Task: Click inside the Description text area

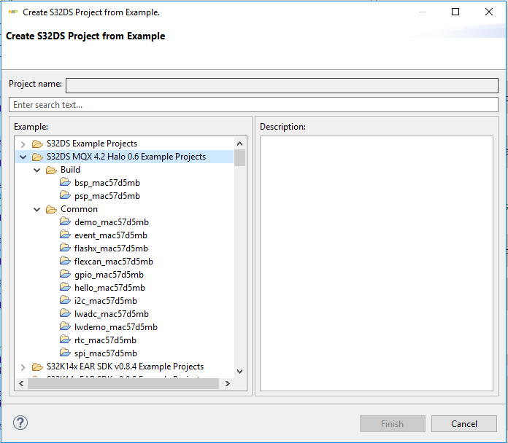Action: [377, 263]
